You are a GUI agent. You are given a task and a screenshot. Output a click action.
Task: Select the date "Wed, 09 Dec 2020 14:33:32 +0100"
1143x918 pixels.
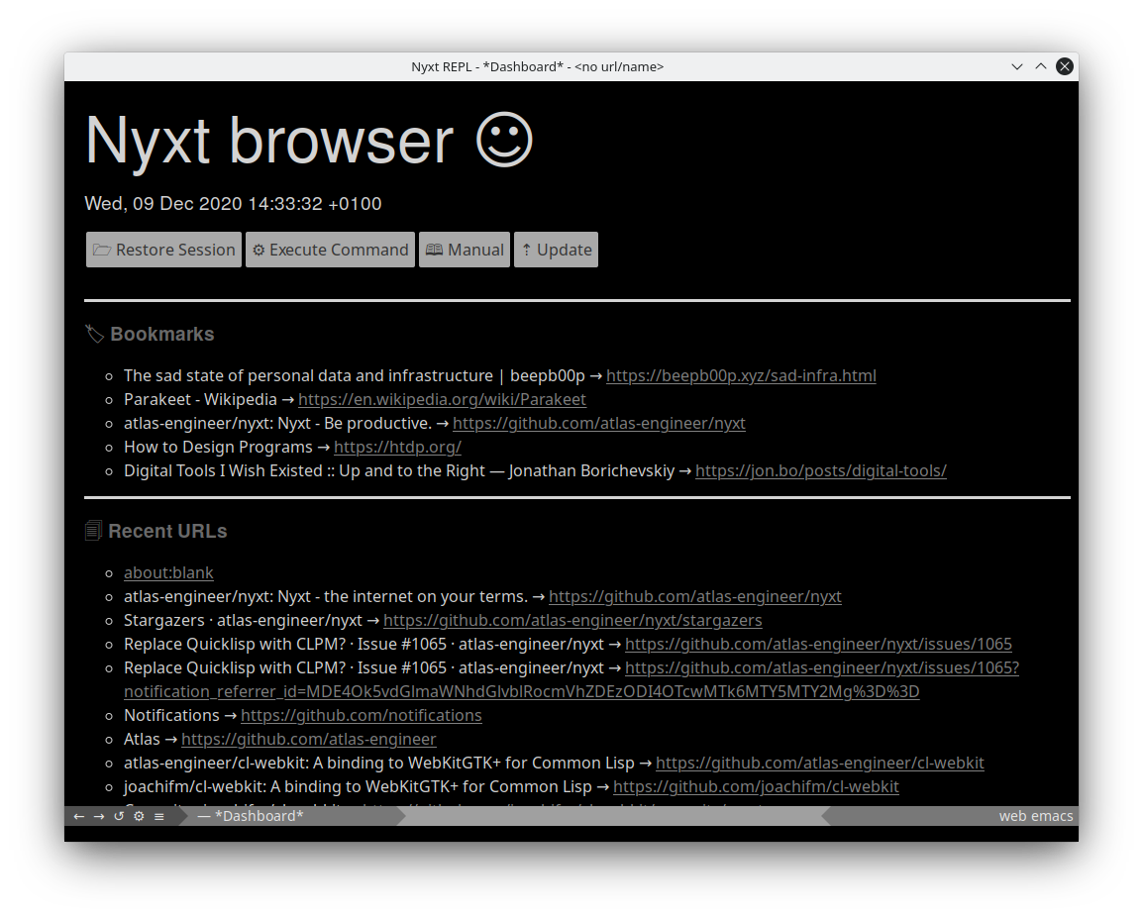point(233,203)
